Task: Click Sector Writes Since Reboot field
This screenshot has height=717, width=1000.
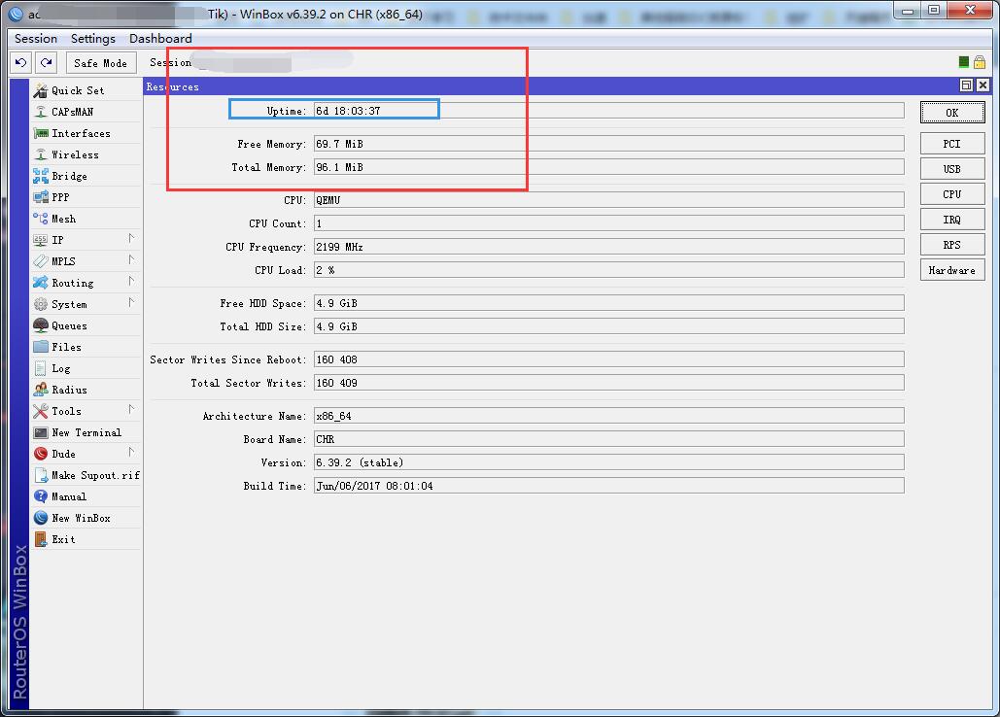Action: point(609,359)
